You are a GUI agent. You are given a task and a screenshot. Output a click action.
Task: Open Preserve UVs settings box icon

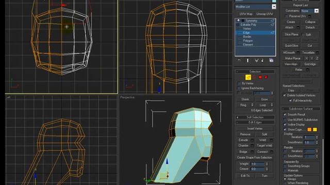pyautogui.click(x=309, y=16)
